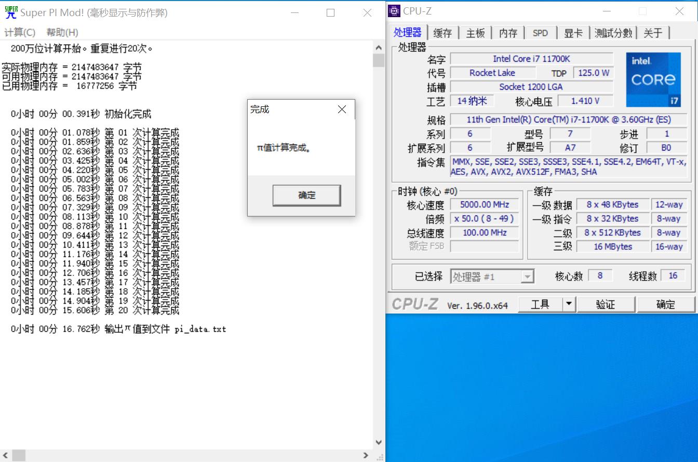Open the 关于 tab in CPU-Z
This screenshot has width=698, height=462.
click(x=653, y=33)
